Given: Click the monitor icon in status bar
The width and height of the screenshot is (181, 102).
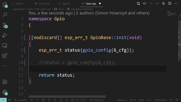Looking at the screenshot, I should [61, 100].
